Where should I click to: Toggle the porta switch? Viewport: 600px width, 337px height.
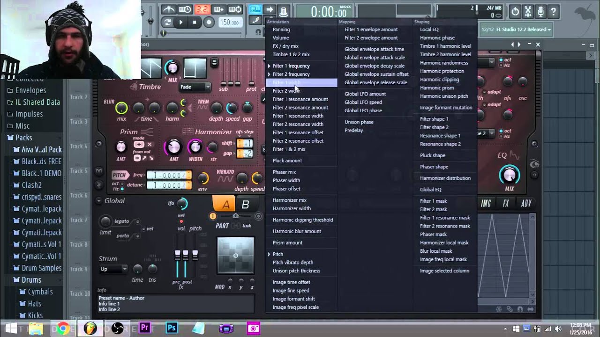coord(137,236)
